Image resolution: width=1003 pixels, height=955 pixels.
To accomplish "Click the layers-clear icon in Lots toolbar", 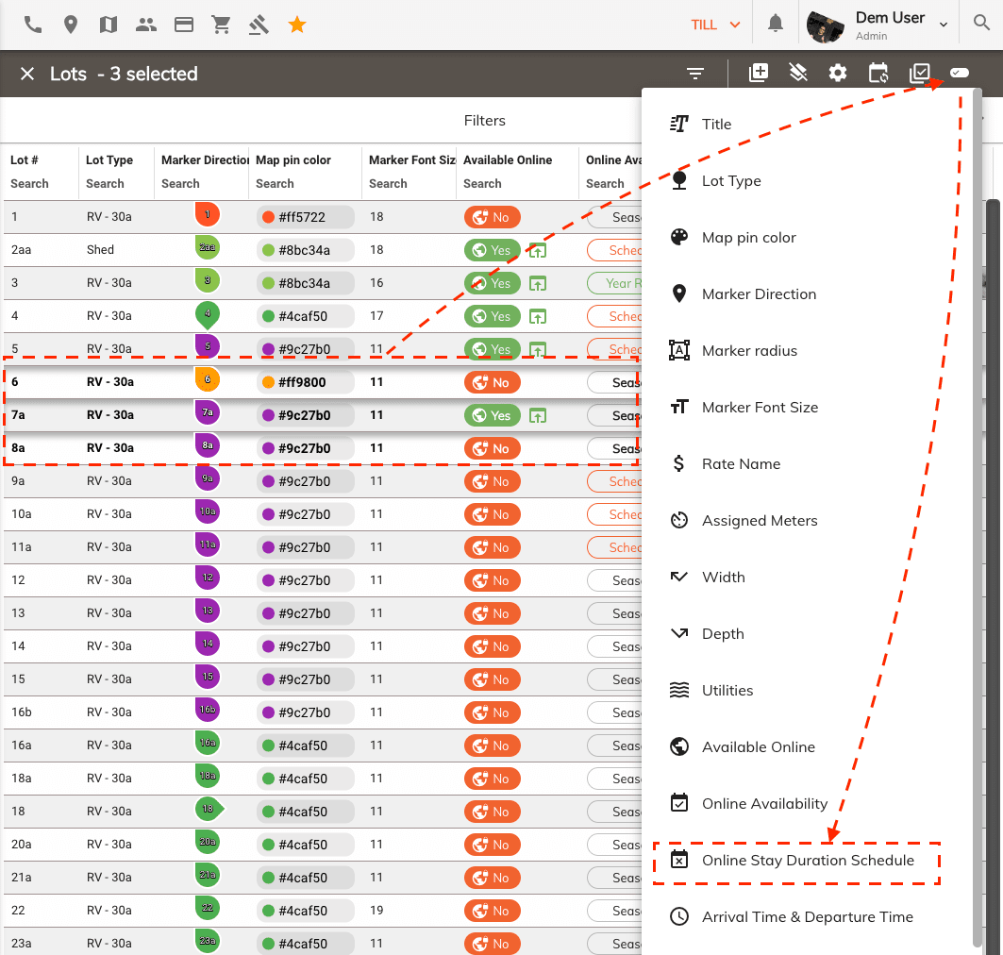I will 798,73.
